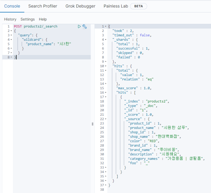Open the History panel
The height and width of the screenshot is (193, 211).
pos(10,19)
